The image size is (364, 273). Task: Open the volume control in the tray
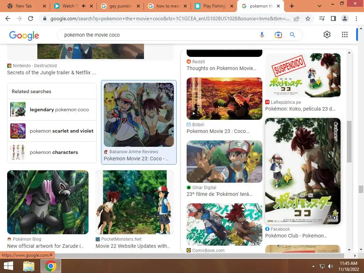[x=330, y=266]
